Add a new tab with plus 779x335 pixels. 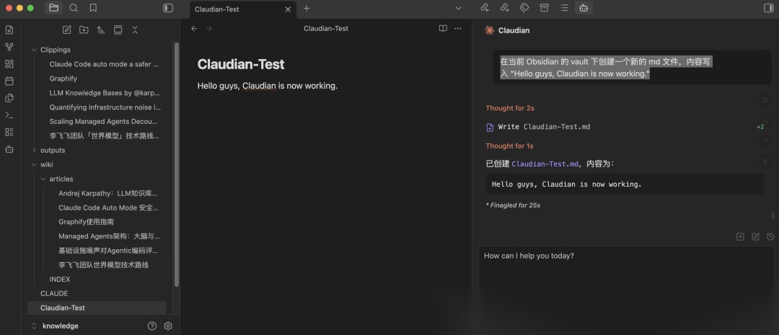click(x=307, y=9)
